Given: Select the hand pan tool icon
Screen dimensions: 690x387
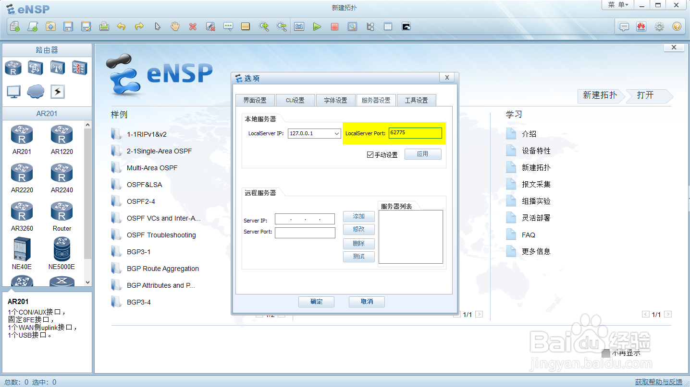Looking at the screenshot, I should pos(174,26).
